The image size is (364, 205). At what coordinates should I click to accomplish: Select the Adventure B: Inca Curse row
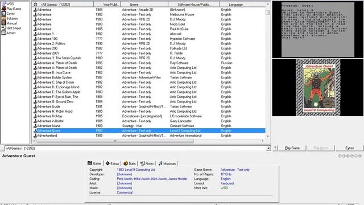pyautogui.click(x=149, y=72)
